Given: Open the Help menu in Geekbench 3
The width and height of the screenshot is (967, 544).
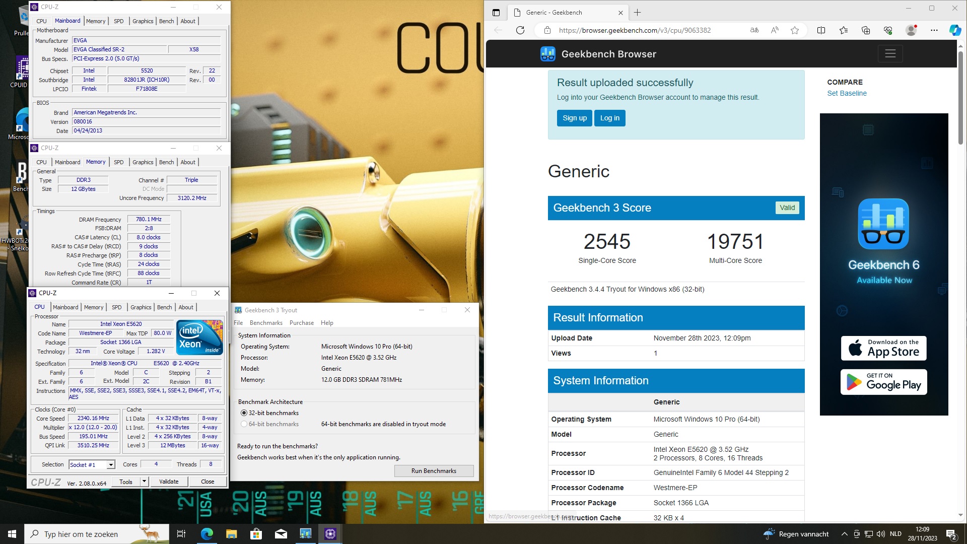Looking at the screenshot, I should (x=327, y=323).
